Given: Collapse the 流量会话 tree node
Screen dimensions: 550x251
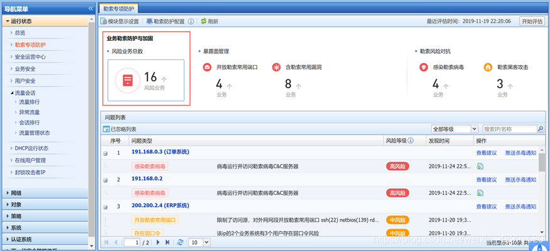Looking at the screenshot, I should (x=11, y=93).
